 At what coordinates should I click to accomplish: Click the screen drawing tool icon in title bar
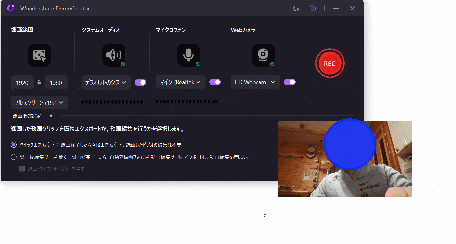click(296, 9)
